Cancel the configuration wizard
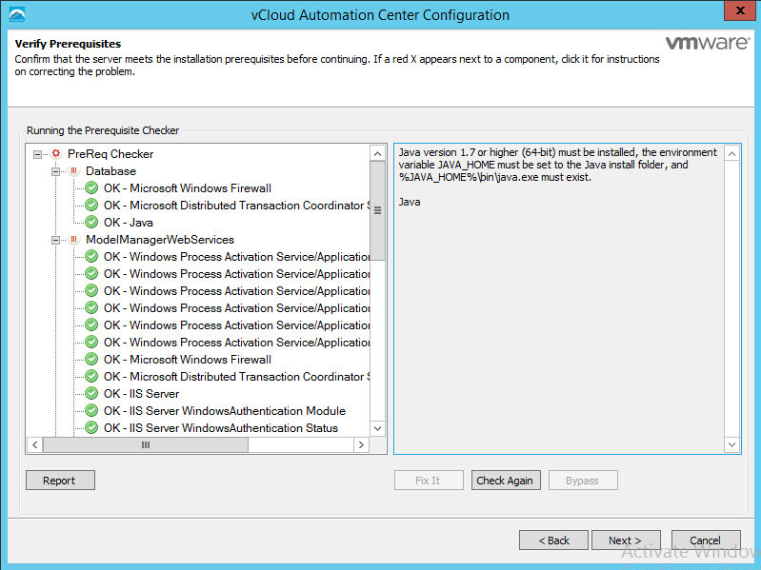 click(705, 541)
